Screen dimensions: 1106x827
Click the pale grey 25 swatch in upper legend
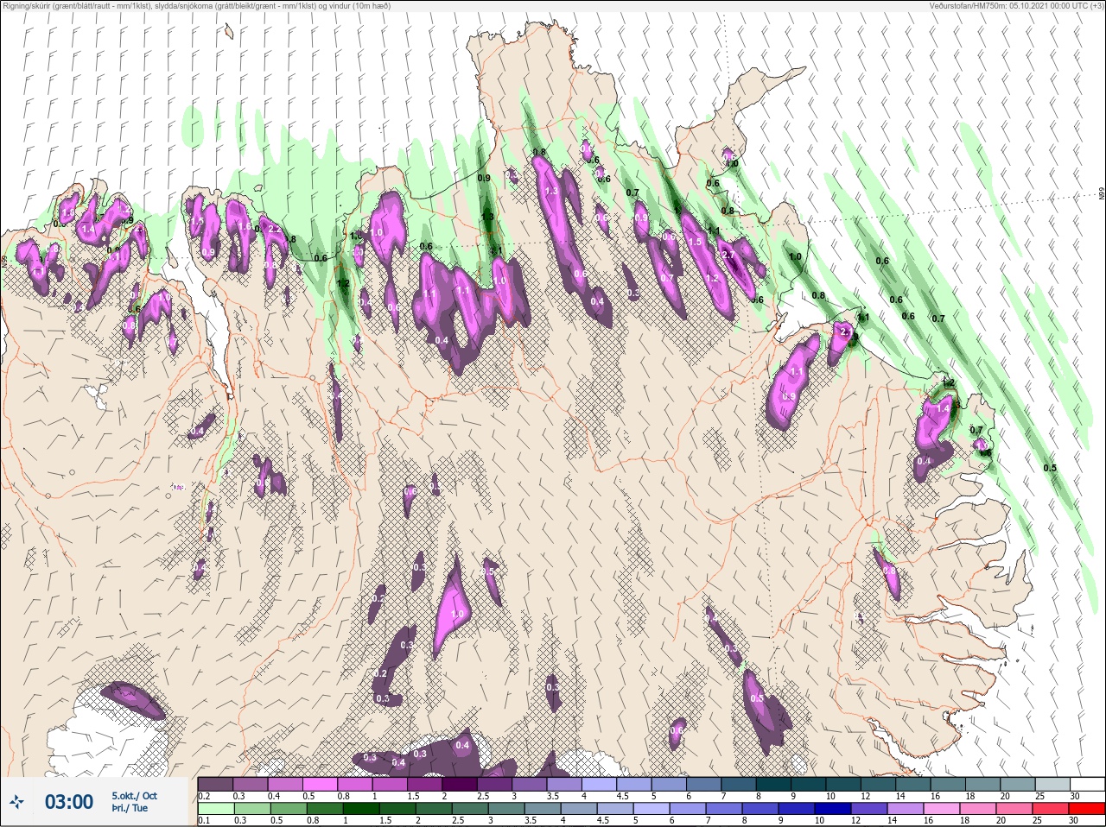coord(1053,784)
